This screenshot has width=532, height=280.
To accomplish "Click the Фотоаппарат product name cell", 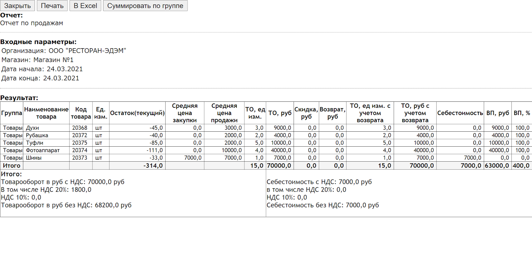I will (43, 150).
